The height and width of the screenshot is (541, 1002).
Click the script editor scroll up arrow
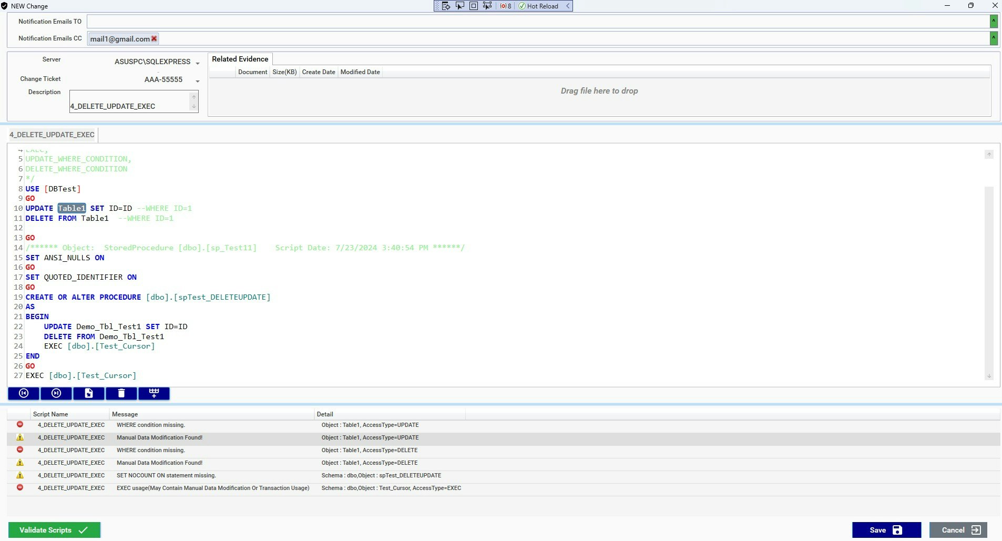click(x=989, y=154)
